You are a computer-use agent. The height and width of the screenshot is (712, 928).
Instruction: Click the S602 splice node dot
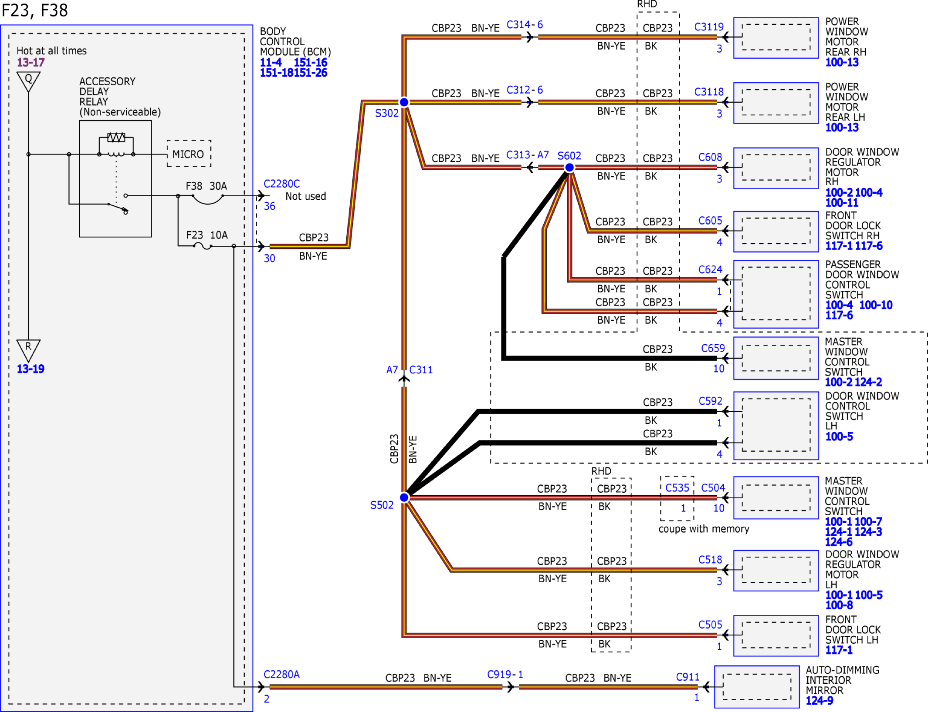[x=569, y=168]
